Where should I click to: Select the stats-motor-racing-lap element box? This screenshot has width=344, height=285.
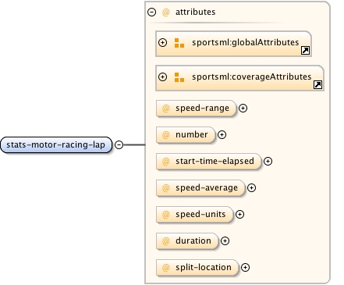click(x=56, y=144)
